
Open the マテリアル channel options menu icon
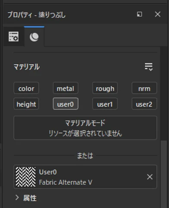(x=149, y=67)
